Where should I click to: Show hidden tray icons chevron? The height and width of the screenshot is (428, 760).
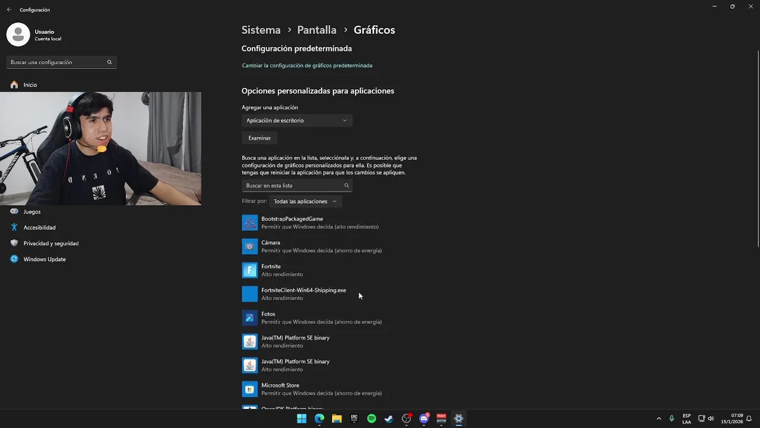[658, 418]
